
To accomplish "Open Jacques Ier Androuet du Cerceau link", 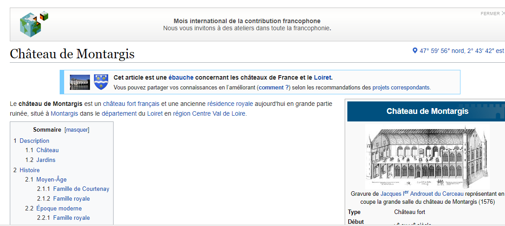I will coord(422,194).
